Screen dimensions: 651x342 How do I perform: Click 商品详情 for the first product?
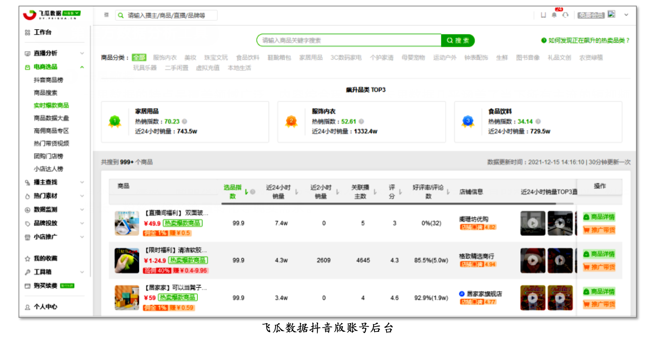click(599, 217)
